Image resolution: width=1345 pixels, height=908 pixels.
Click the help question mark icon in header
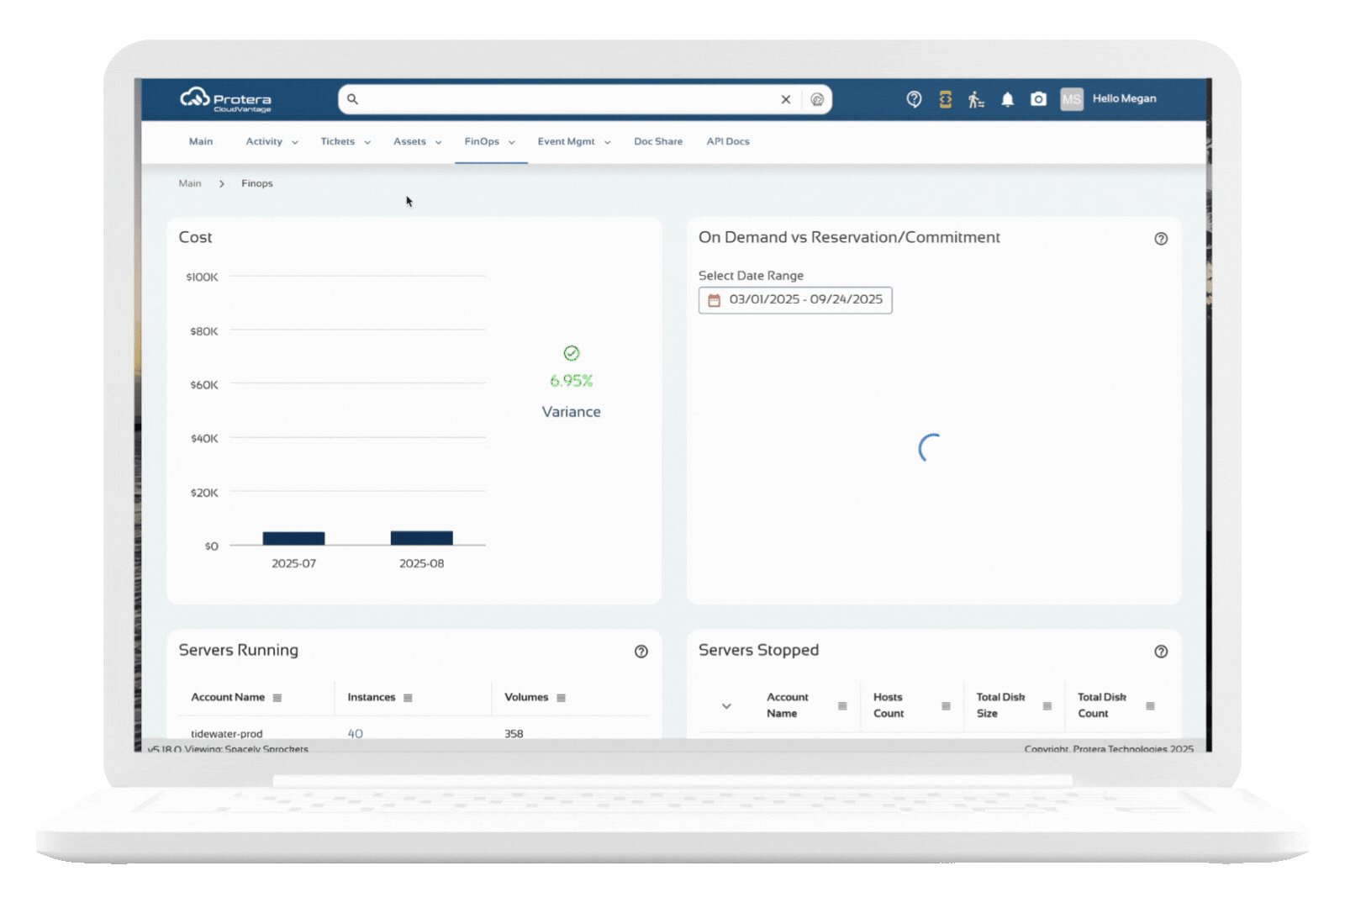[914, 99]
